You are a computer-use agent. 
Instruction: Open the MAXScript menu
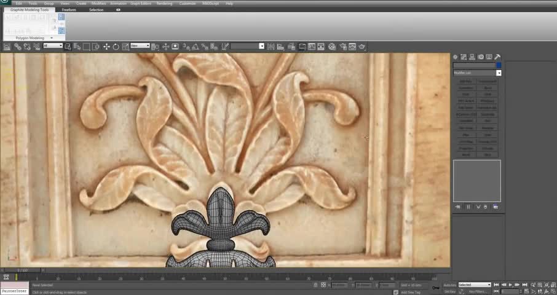[x=211, y=3]
